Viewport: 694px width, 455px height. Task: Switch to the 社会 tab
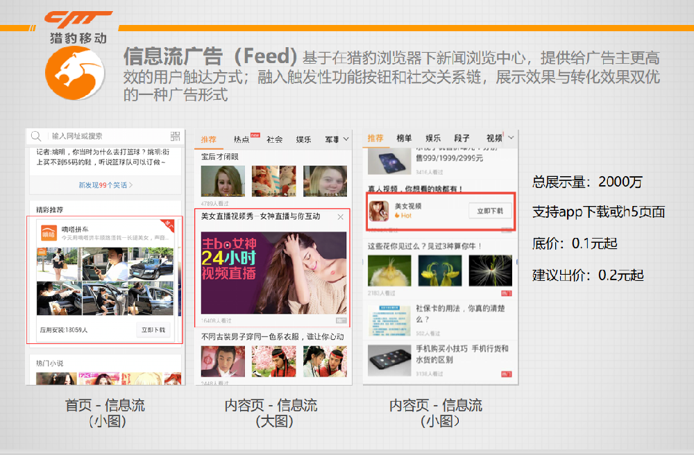pos(274,139)
